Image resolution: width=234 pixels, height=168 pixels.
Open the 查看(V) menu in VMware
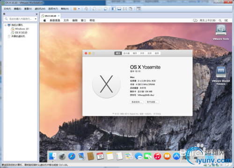[x=28, y=9]
